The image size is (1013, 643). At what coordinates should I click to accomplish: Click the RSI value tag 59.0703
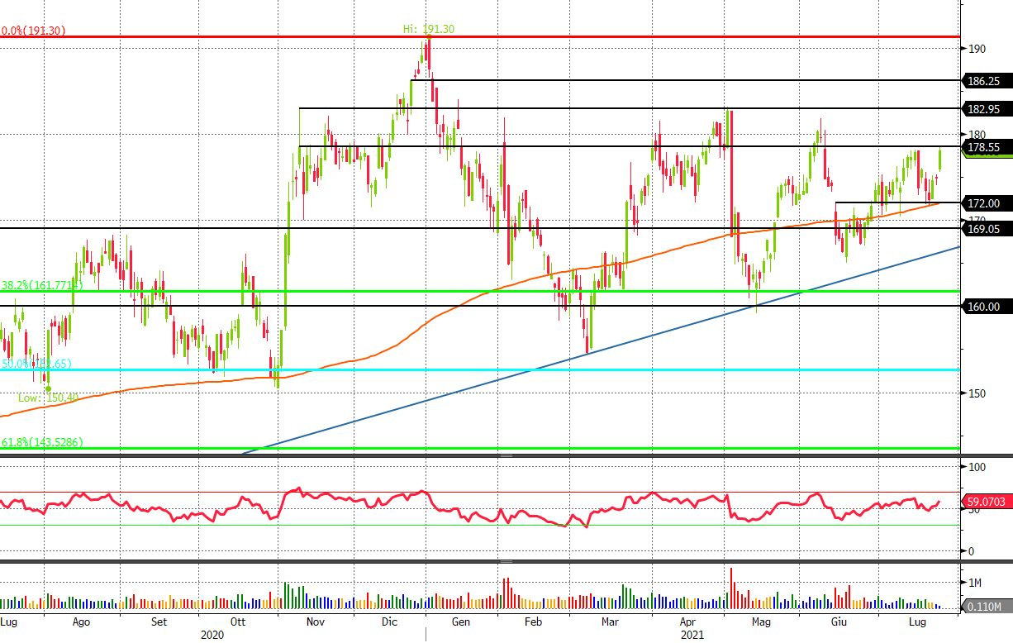[986, 501]
